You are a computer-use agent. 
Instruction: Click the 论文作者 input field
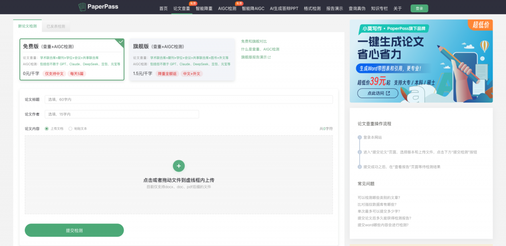tap(122, 114)
